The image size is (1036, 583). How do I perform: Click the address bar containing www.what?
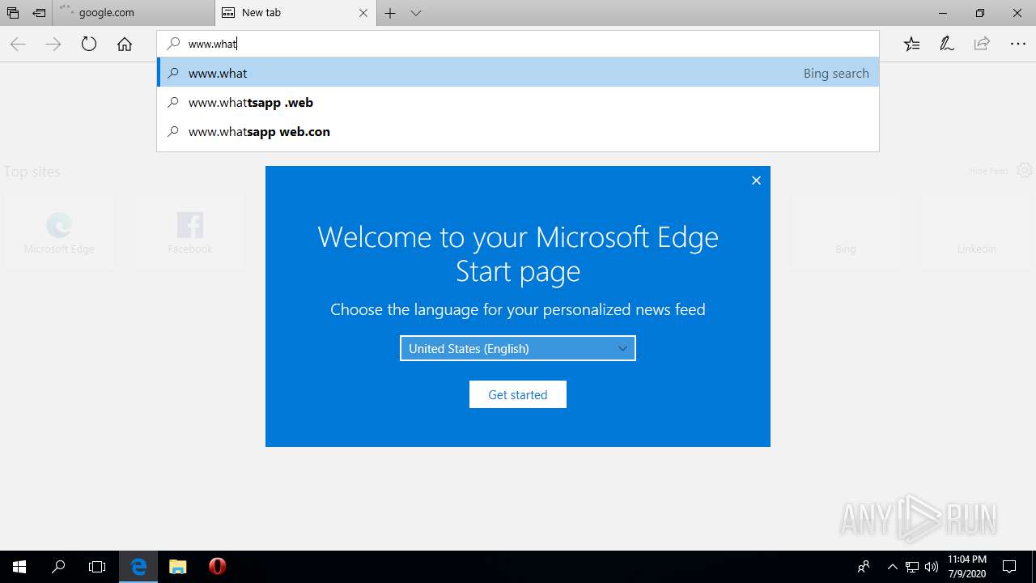518,44
